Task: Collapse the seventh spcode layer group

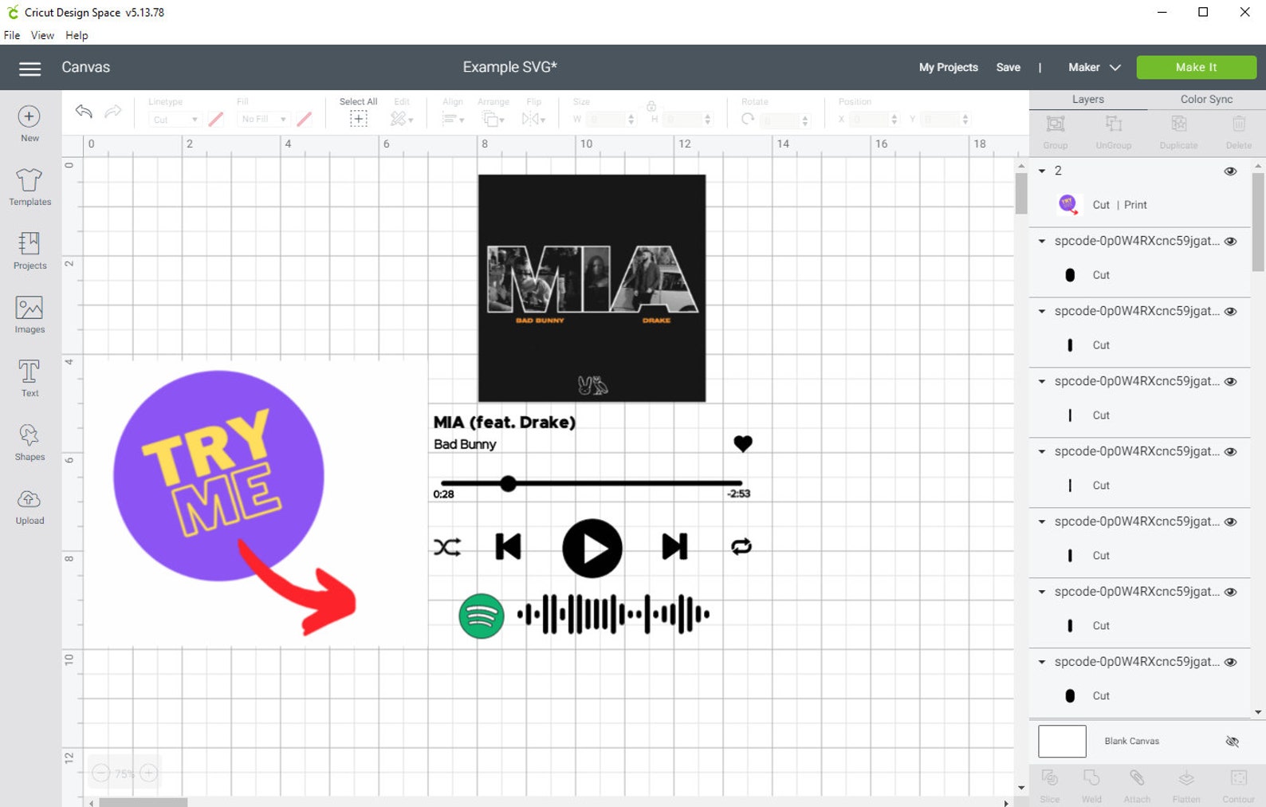Action: 1042,662
